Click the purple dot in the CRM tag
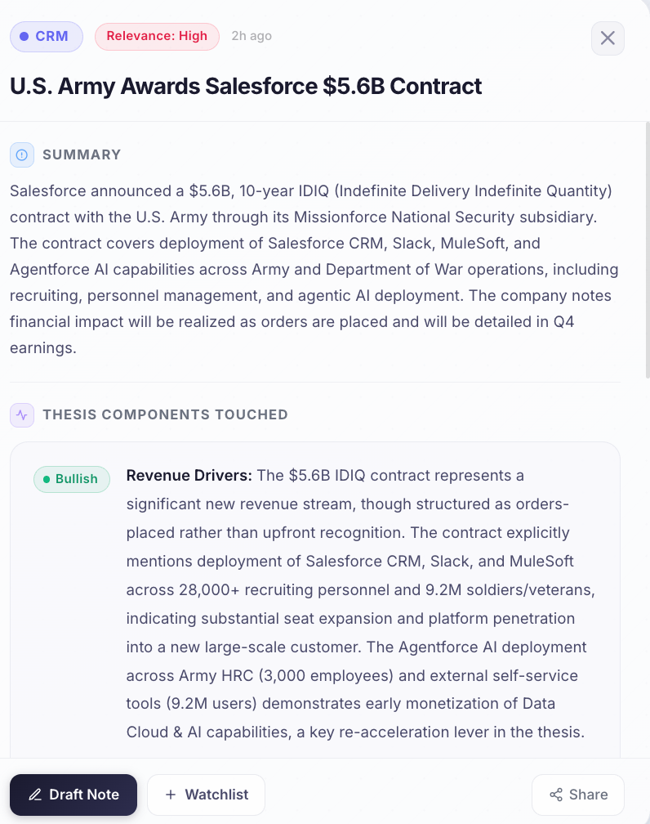Viewport: 650px width, 824px height. (x=24, y=37)
